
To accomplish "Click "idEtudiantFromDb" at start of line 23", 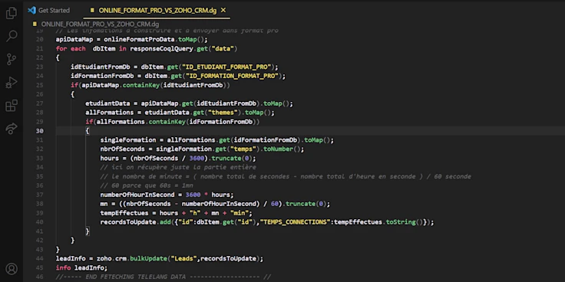I will click(101, 67).
